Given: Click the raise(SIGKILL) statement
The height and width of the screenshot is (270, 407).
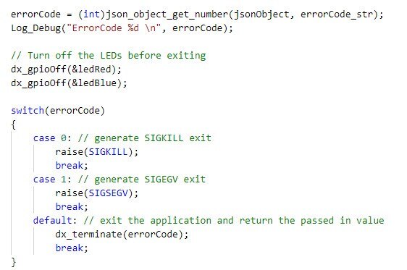Looking at the screenshot, I should [x=97, y=152].
